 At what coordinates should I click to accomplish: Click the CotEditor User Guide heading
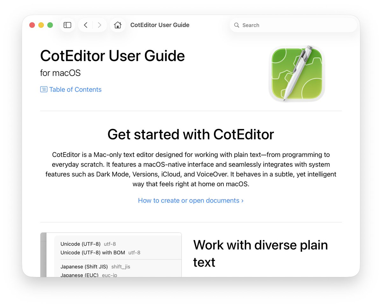click(112, 56)
